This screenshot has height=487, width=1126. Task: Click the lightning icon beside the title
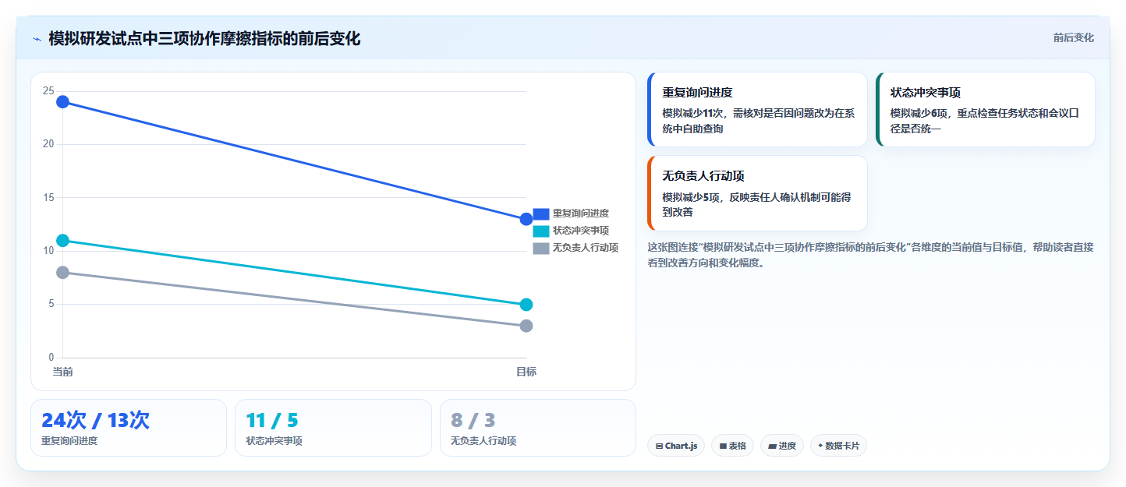[37, 39]
